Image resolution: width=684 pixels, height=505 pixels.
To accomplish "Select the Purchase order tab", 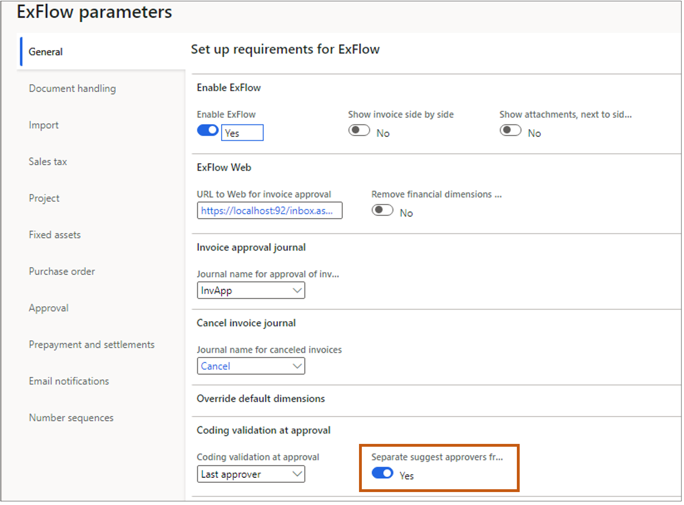I will coord(62,271).
